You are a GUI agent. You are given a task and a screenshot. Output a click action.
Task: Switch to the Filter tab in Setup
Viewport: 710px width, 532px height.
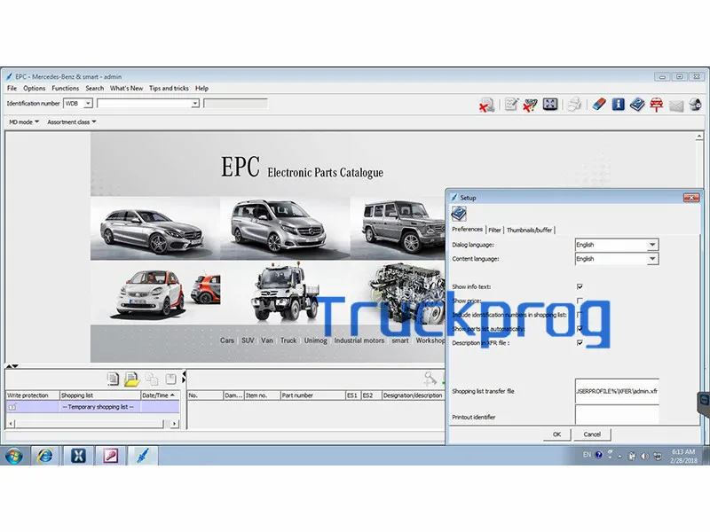coord(494,230)
